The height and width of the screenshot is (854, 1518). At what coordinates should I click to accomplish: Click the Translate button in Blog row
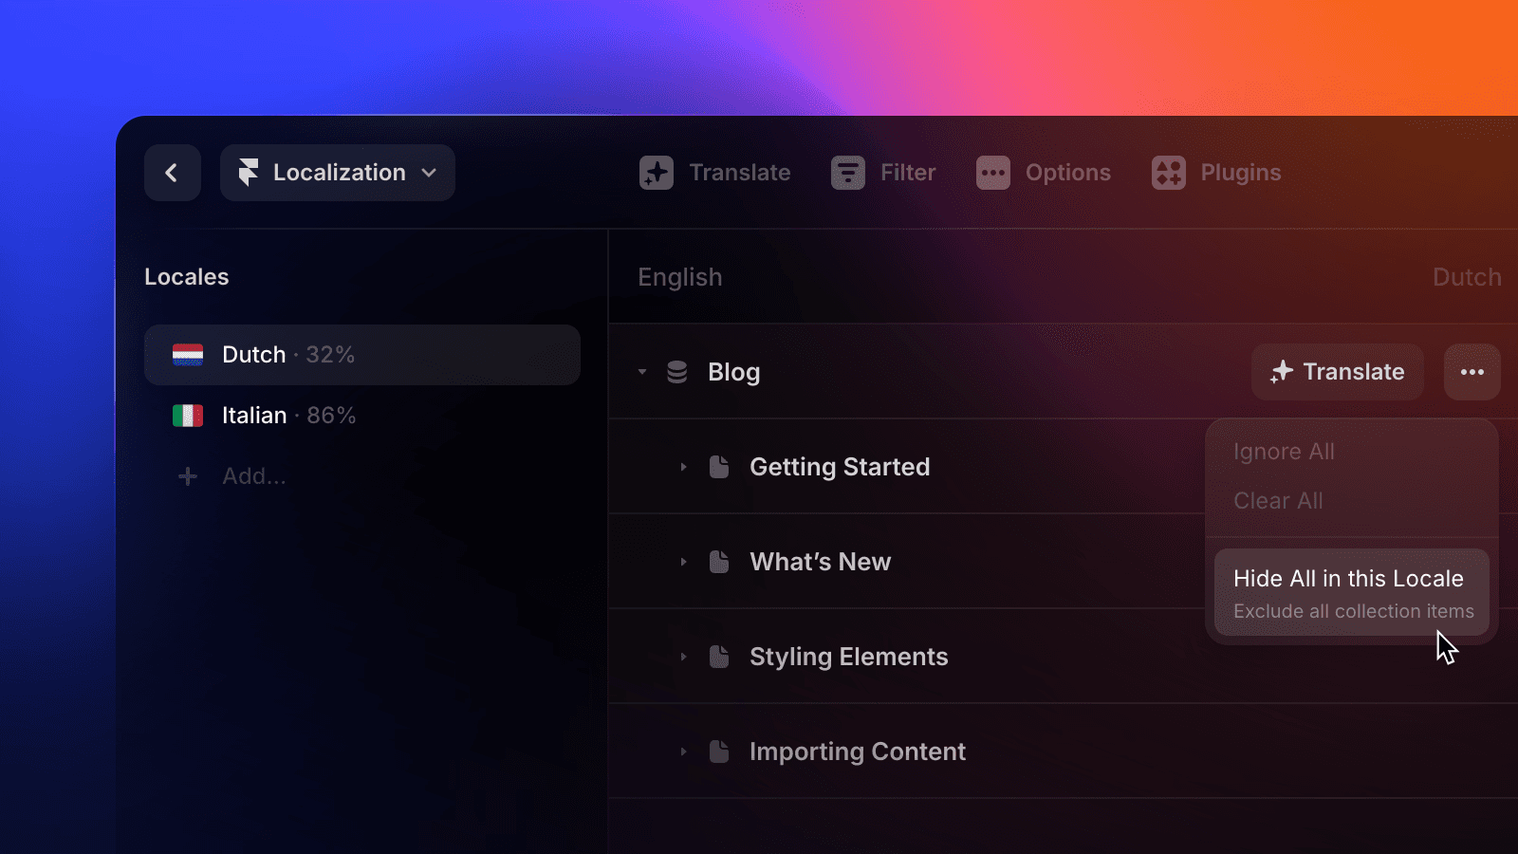pyautogui.click(x=1338, y=372)
